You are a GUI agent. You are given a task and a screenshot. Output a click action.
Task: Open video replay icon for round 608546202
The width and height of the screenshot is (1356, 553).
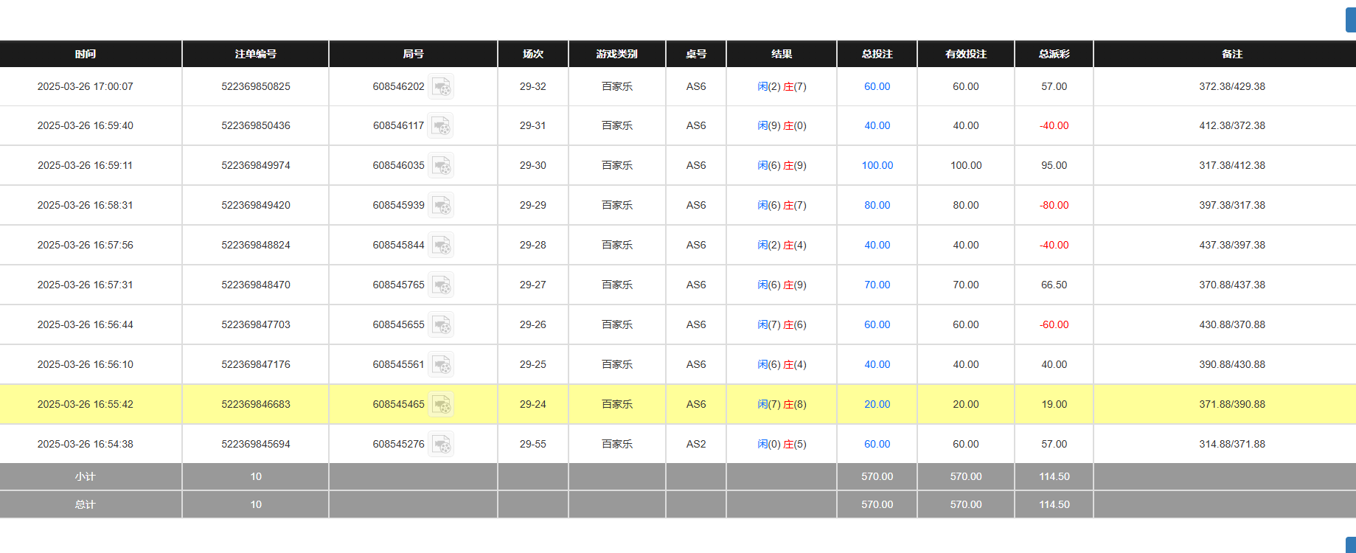coord(441,87)
